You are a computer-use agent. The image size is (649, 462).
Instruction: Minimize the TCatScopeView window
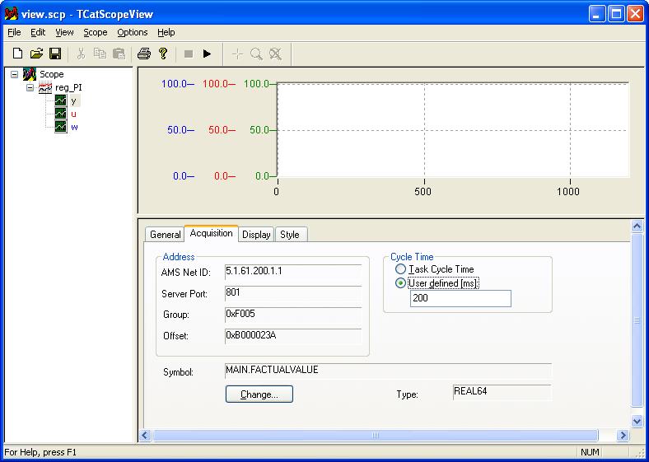point(596,14)
